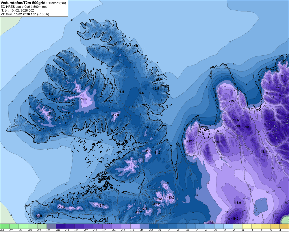
Task: Pick the dark purple swatch between -20 and -19
Action: [x=60, y=226]
